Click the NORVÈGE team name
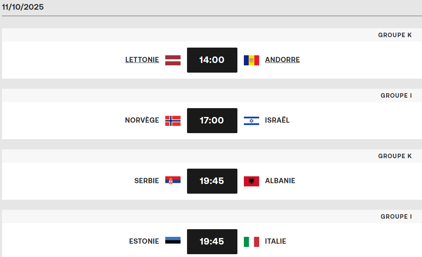The width and height of the screenshot is (422, 257). (142, 120)
